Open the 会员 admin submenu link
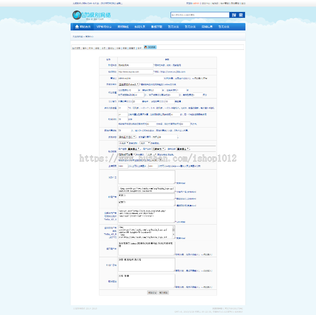The width and height of the screenshot is (316, 315). pos(104,48)
